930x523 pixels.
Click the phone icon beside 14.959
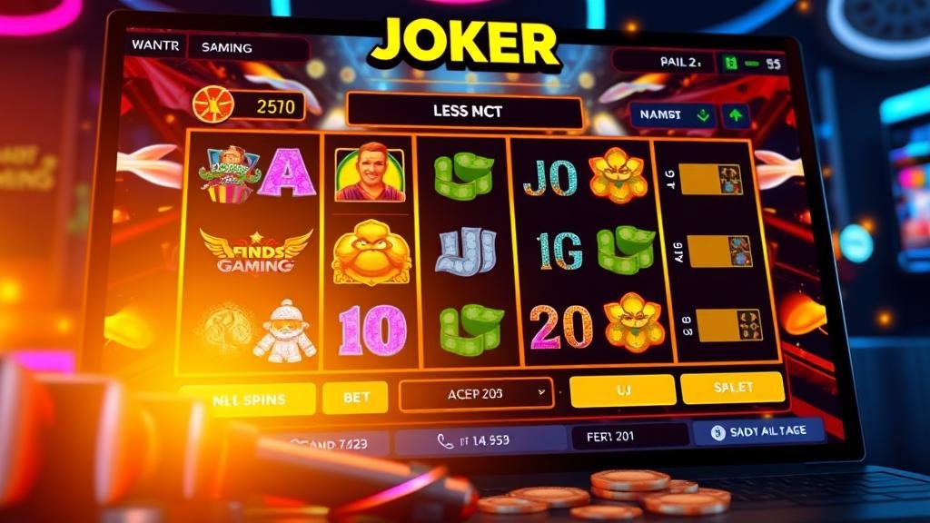pos(445,441)
